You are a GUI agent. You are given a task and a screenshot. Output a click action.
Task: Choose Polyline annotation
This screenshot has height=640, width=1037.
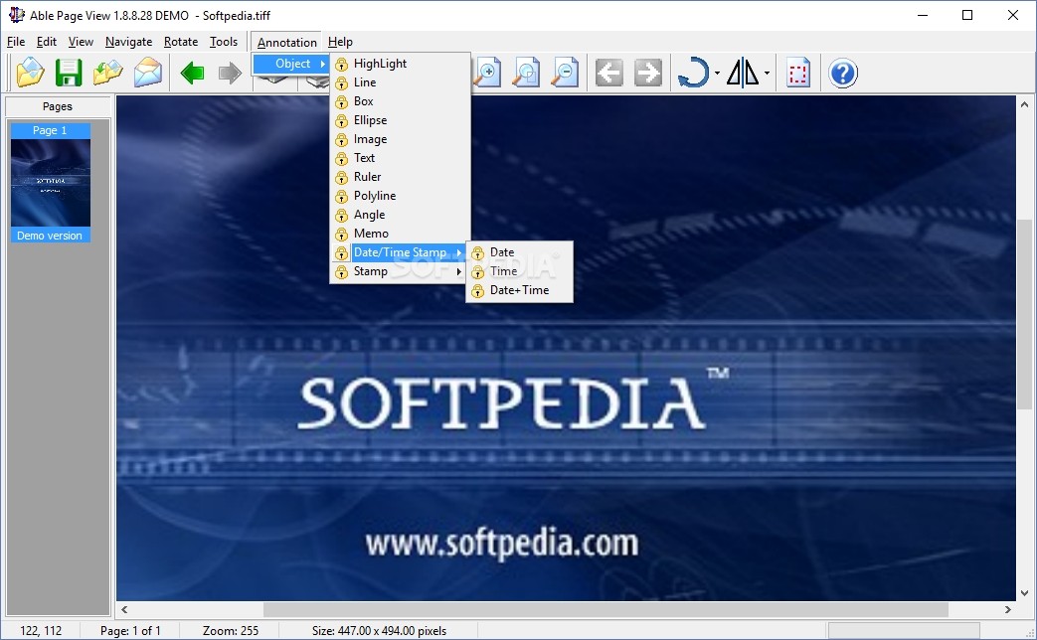pos(400,196)
